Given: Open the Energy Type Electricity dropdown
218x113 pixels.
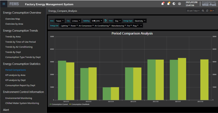Looking at the screenshot, I should pos(140,21).
